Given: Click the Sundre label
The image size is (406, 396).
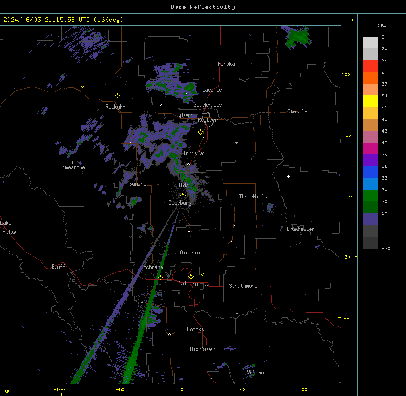Looking at the screenshot, I should pyautogui.click(x=138, y=184).
